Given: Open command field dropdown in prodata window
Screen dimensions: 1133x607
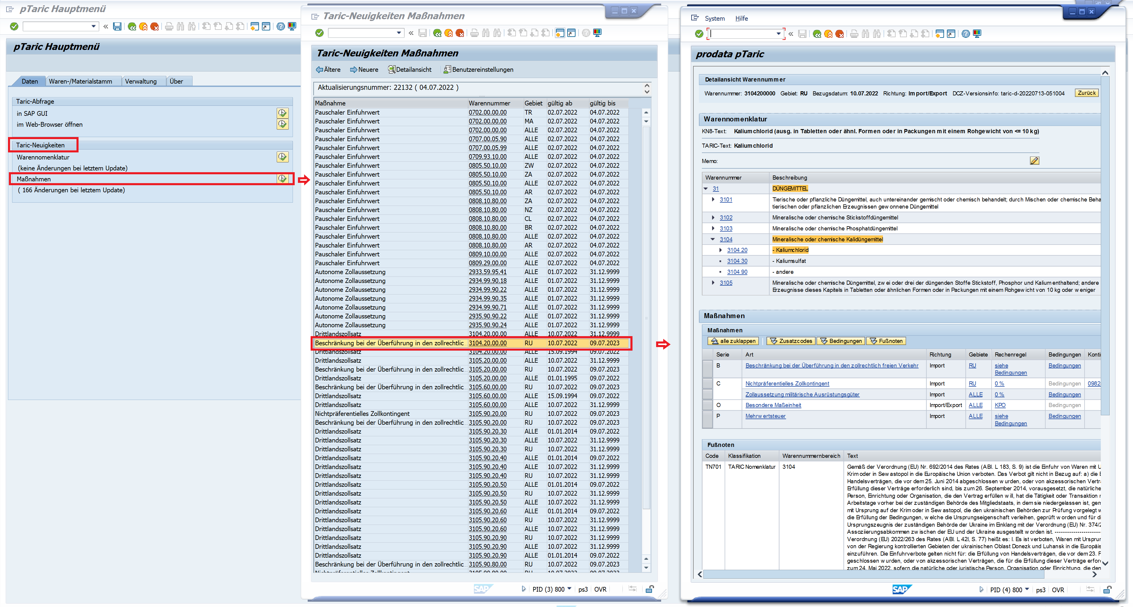Looking at the screenshot, I should (778, 34).
